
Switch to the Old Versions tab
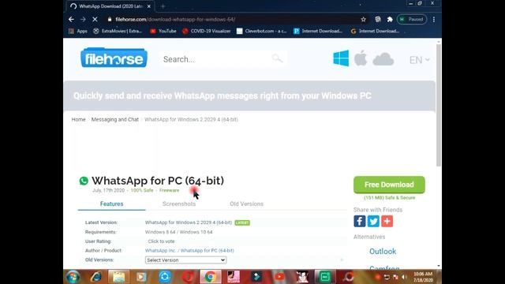coord(247,204)
